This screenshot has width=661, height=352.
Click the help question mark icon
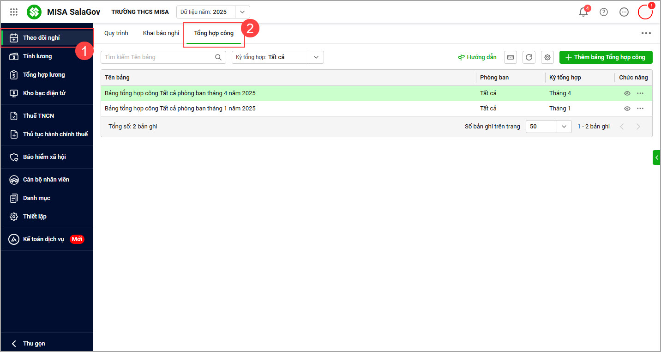pos(604,12)
